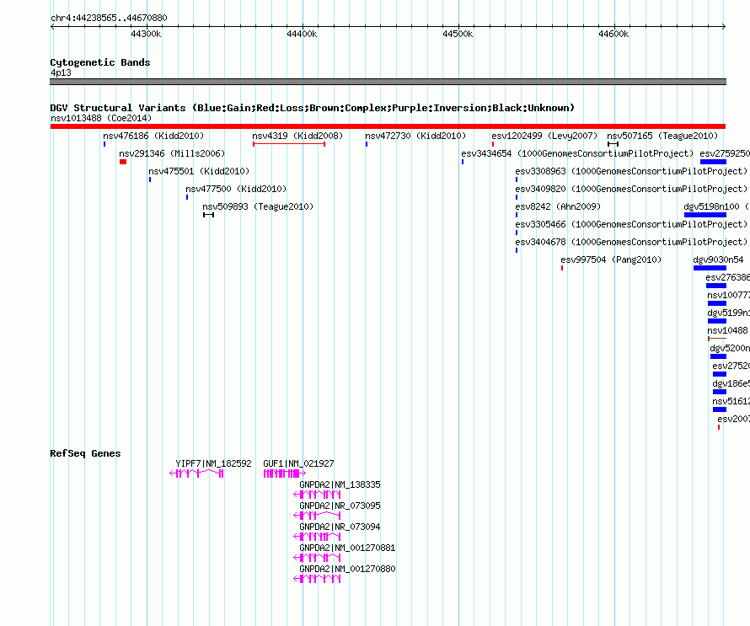Open GNPDA2|NR_073094 transcript label
The width and height of the screenshot is (750, 626).
[340, 527]
